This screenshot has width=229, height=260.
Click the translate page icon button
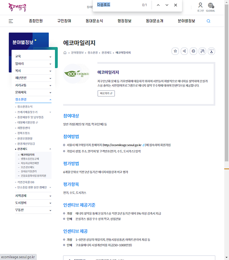(202, 51)
